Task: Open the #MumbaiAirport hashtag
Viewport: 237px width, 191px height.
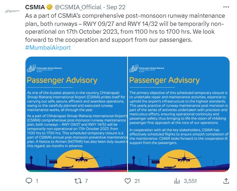Action: (48, 47)
